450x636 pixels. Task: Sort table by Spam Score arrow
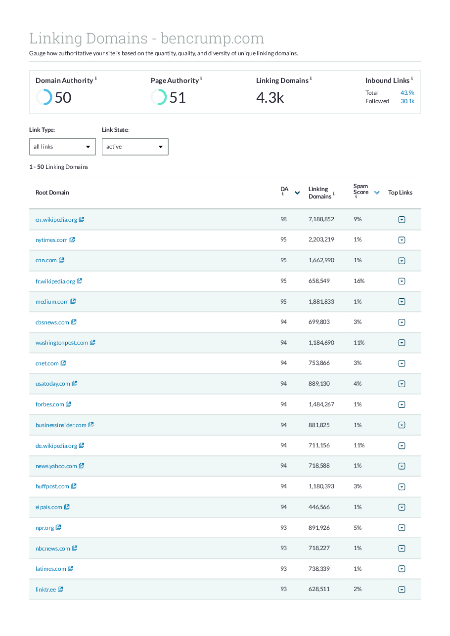[x=377, y=193]
